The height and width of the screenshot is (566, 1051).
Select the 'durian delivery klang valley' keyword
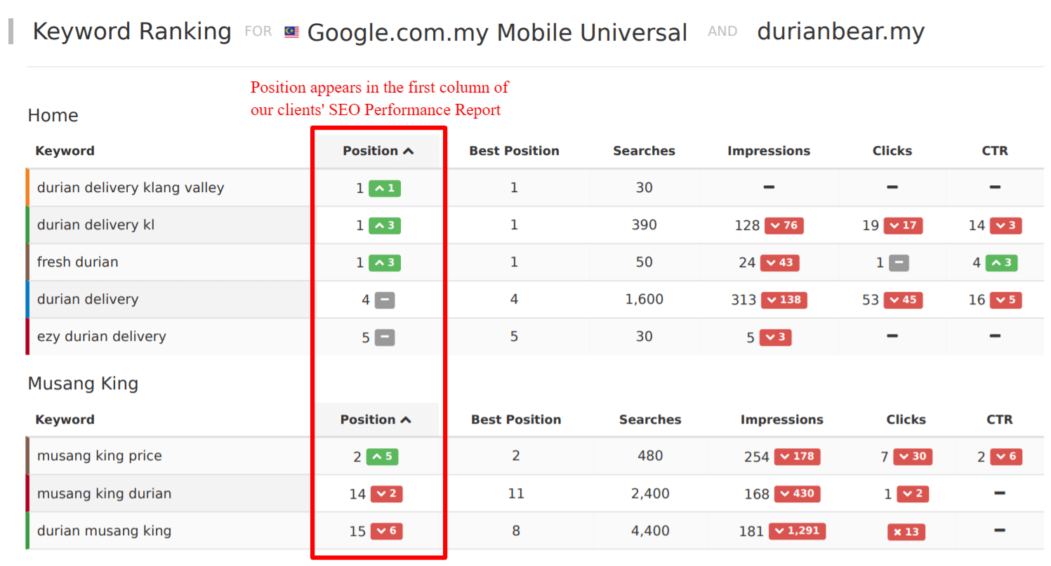coord(131,187)
